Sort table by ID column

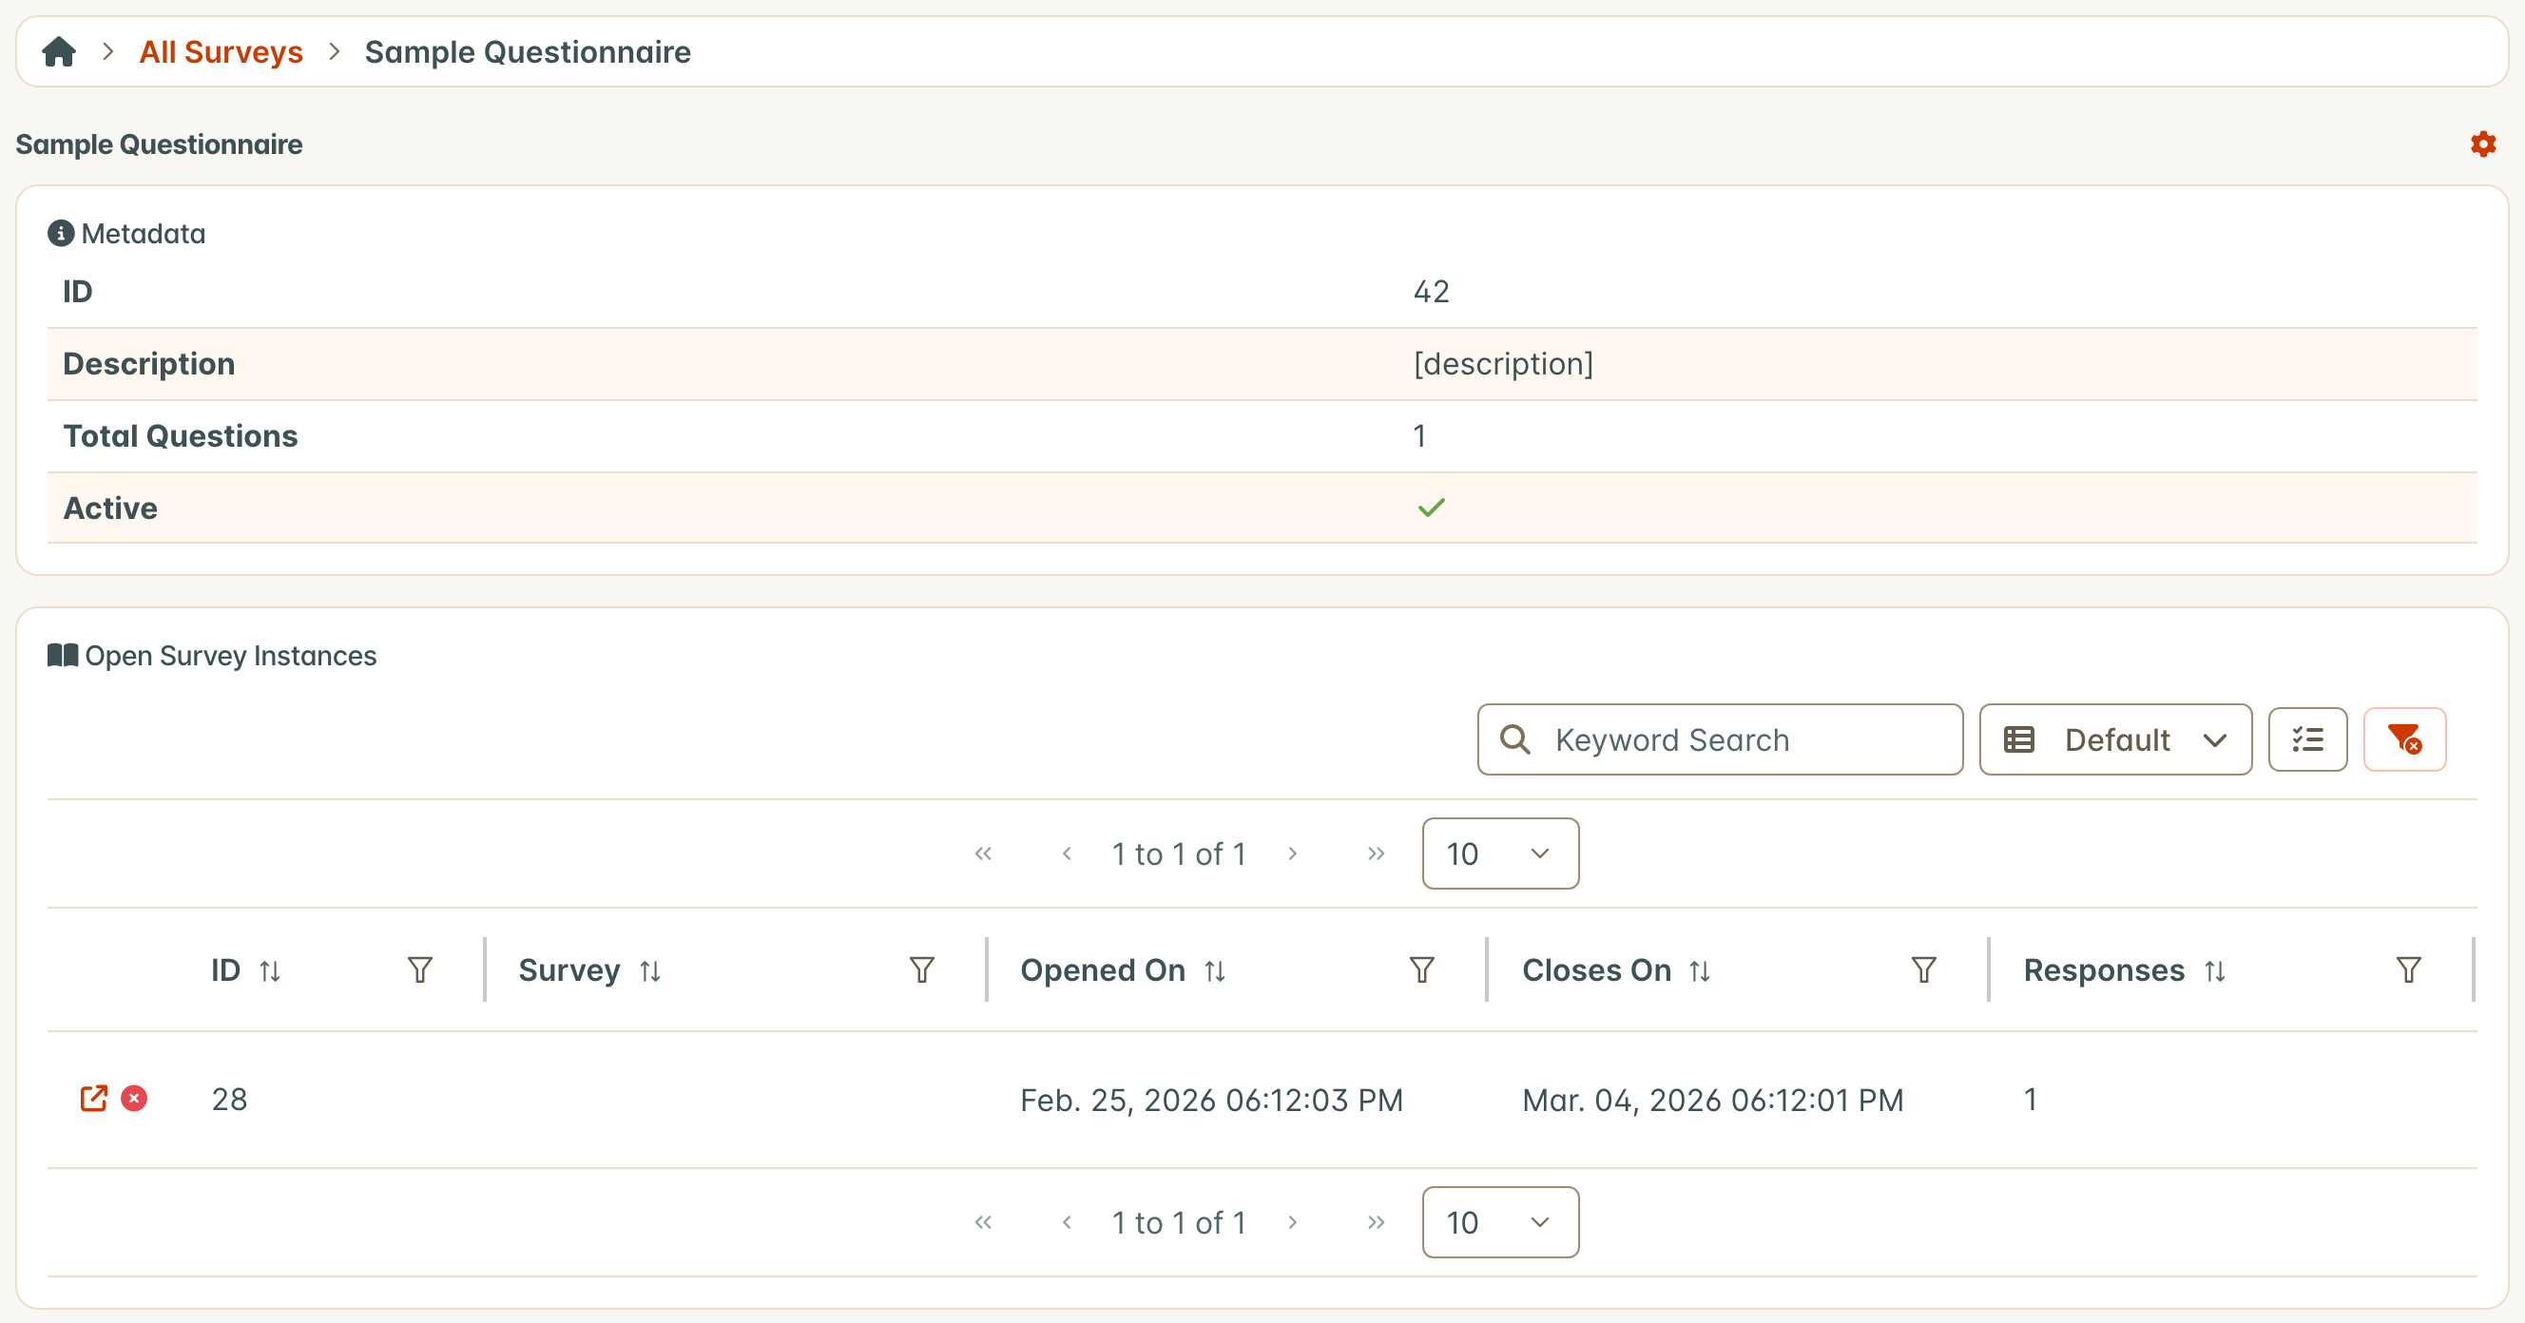270,970
